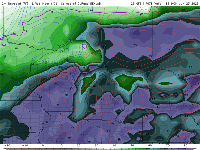Click the "20" colorbar scale label
This screenshot has height=150, width=200.
pyautogui.click(x=78, y=145)
